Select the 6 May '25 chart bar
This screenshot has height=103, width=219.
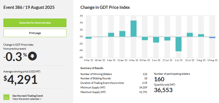[133, 29]
